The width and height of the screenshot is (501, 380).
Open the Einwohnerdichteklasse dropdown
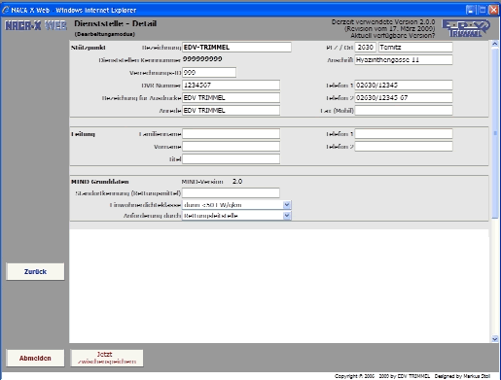tap(287, 205)
